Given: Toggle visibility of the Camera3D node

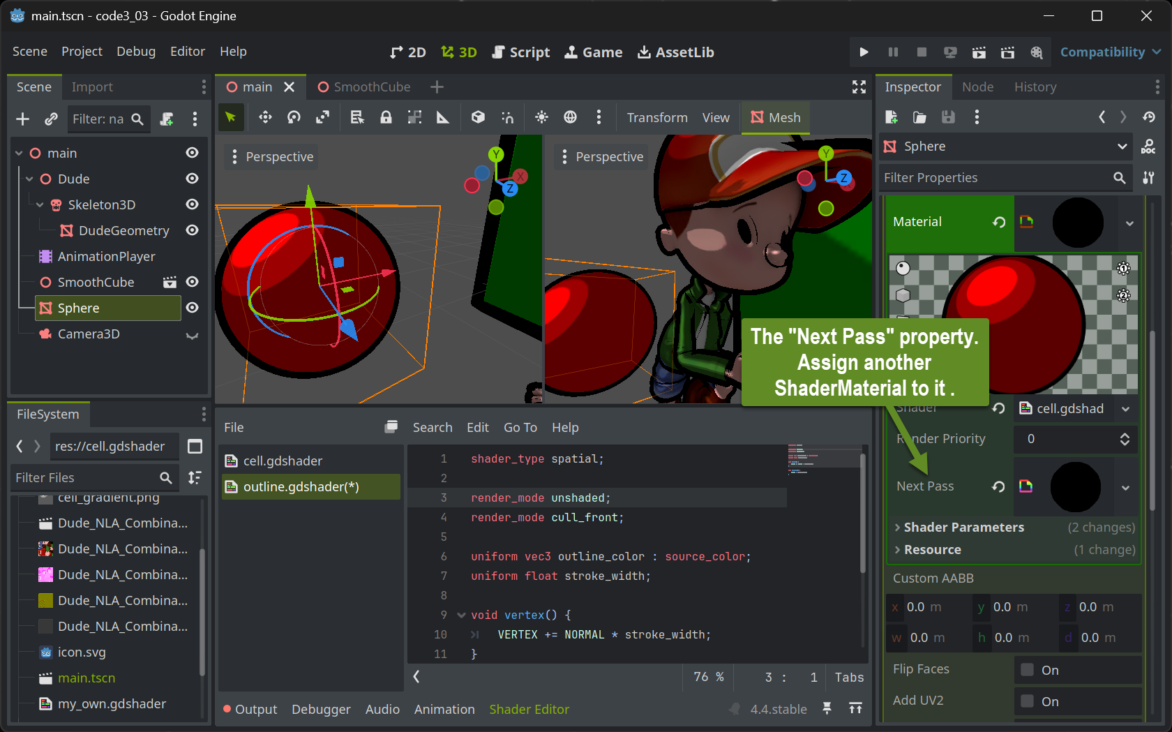Looking at the screenshot, I should coord(192,335).
